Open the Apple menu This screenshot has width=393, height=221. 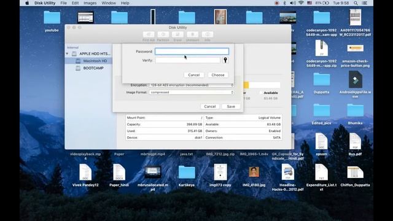(27, 3)
